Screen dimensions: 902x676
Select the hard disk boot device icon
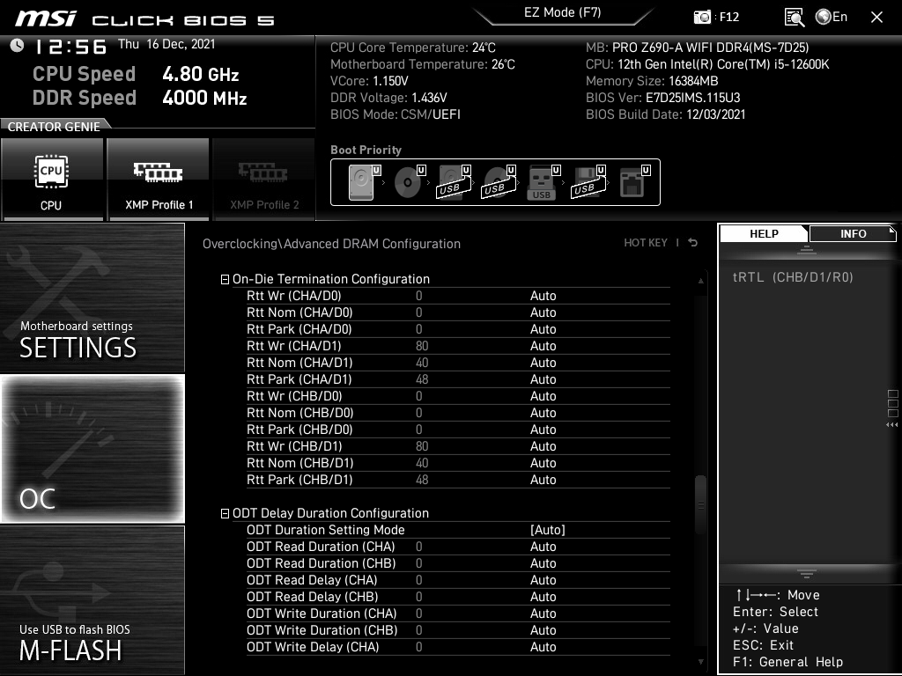(365, 182)
